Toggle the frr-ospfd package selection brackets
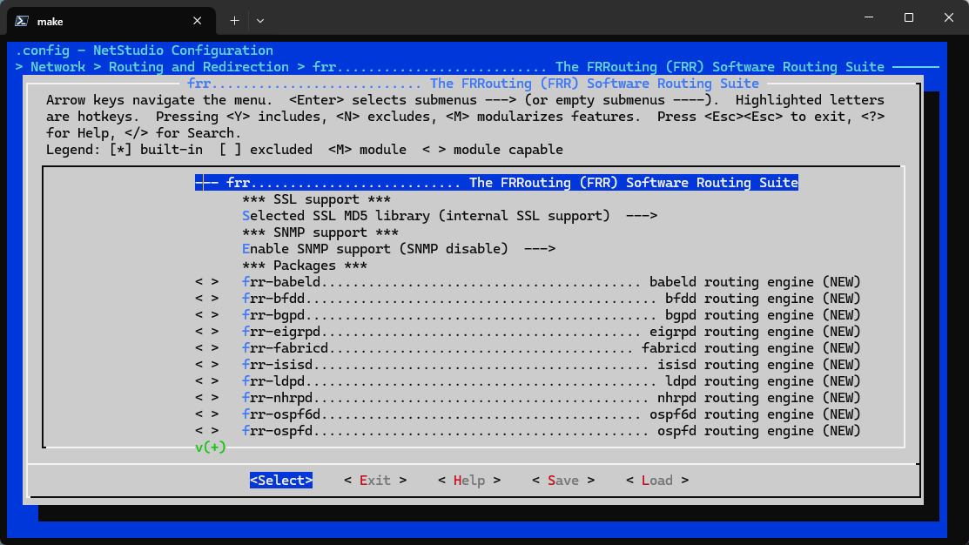 pyautogui.click(x=206, y=431)
